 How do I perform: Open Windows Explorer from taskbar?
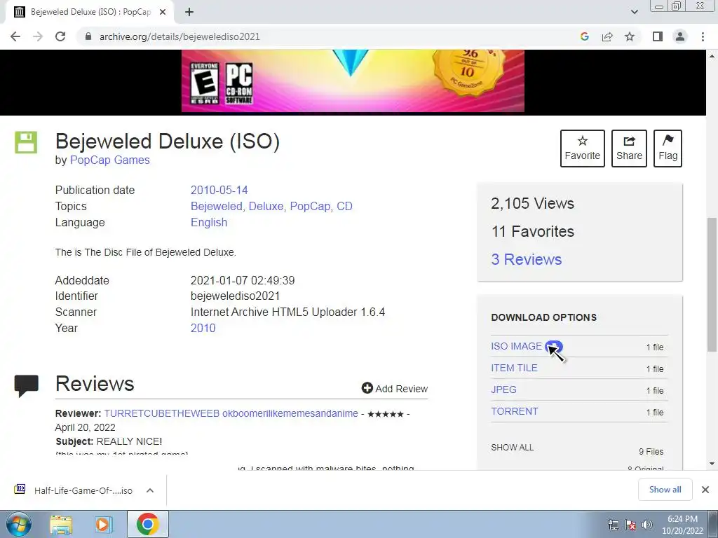click(61, 524)
